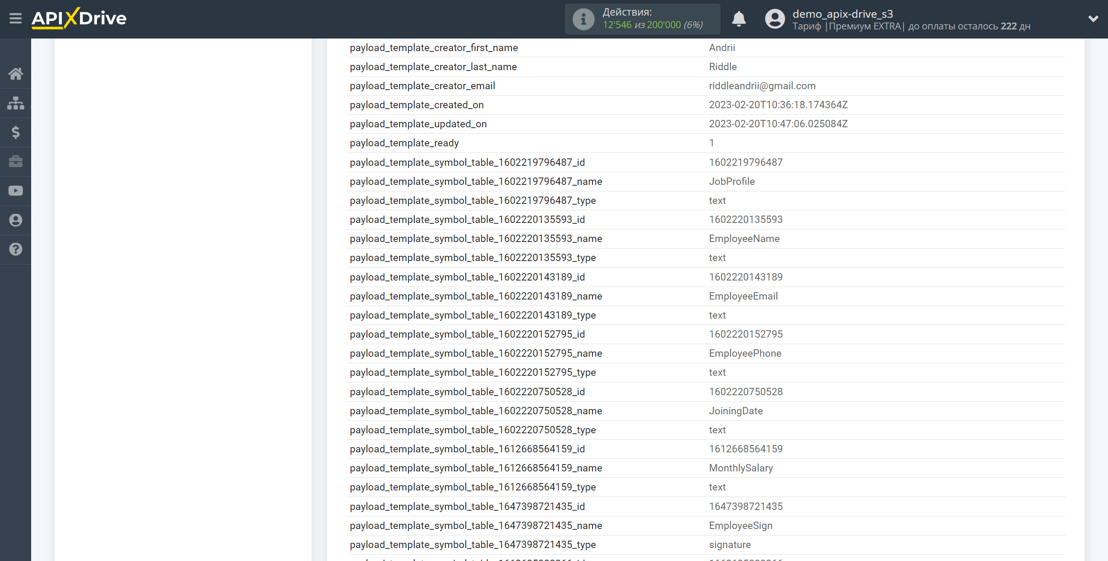Open the hamburger menu
Screen dimensions: 1108x561
[x=16, y=19]
